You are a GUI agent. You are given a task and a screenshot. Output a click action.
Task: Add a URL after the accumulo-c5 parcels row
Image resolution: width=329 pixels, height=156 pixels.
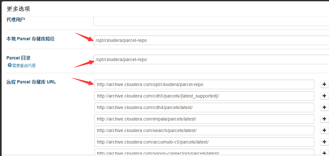pos(325,142)
